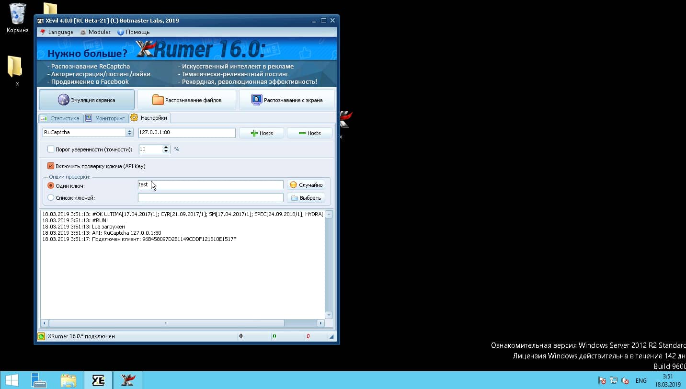Disable Включить проверку ключа (API Key) checkbox
686x389 pixels.
[51, 166]
